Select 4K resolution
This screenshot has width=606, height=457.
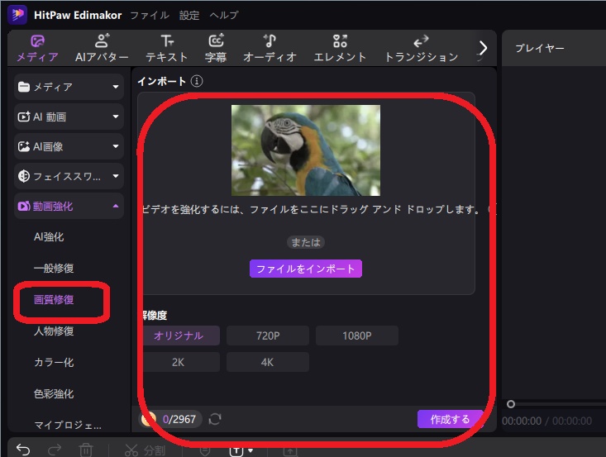(x=267, y=362)
